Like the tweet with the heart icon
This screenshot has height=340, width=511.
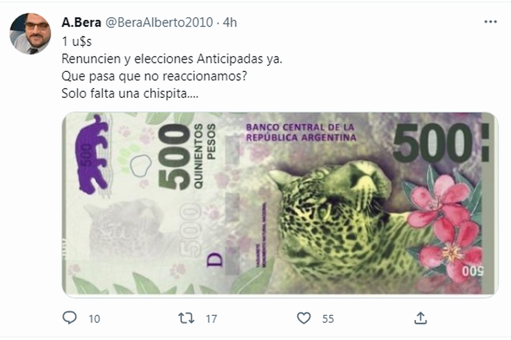304,318
